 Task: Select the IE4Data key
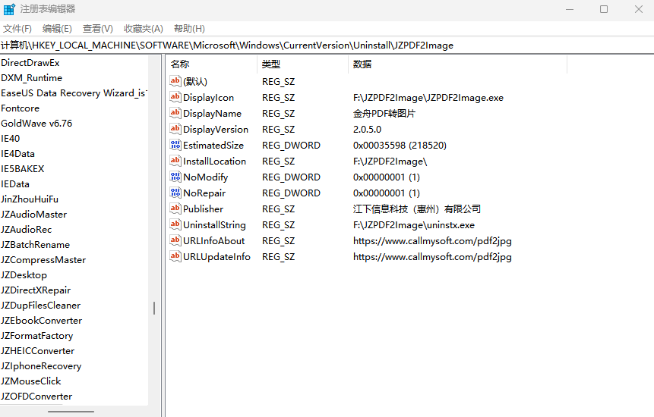coord(18,154)
